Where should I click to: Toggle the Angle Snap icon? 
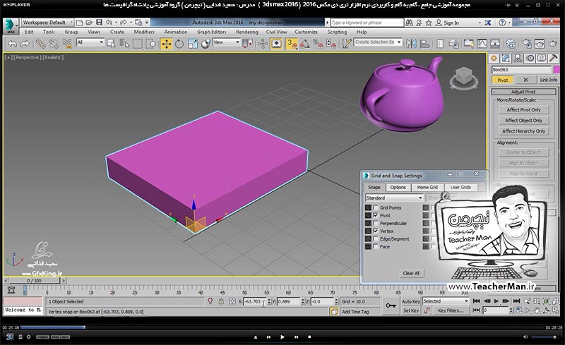[305, 44]
